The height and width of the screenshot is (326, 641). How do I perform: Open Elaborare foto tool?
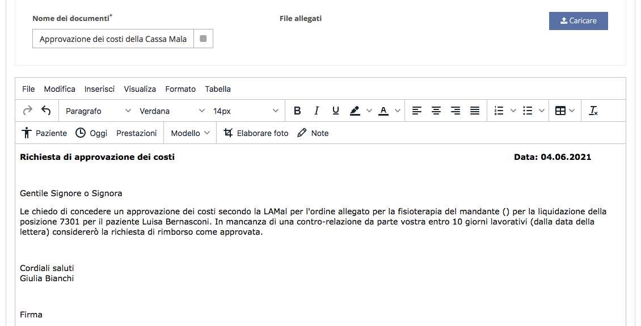click(256, 133)
